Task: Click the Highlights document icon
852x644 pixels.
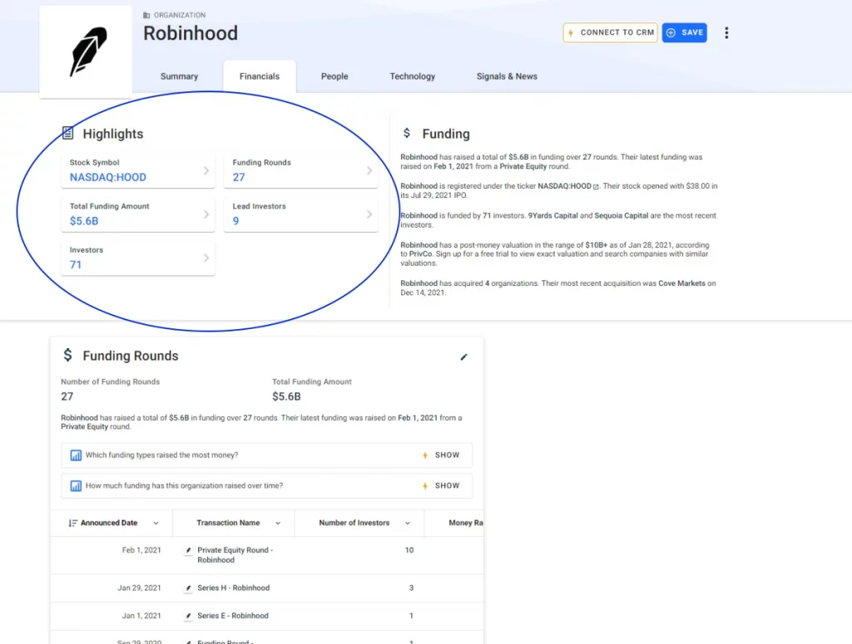Action: point(68,133)
